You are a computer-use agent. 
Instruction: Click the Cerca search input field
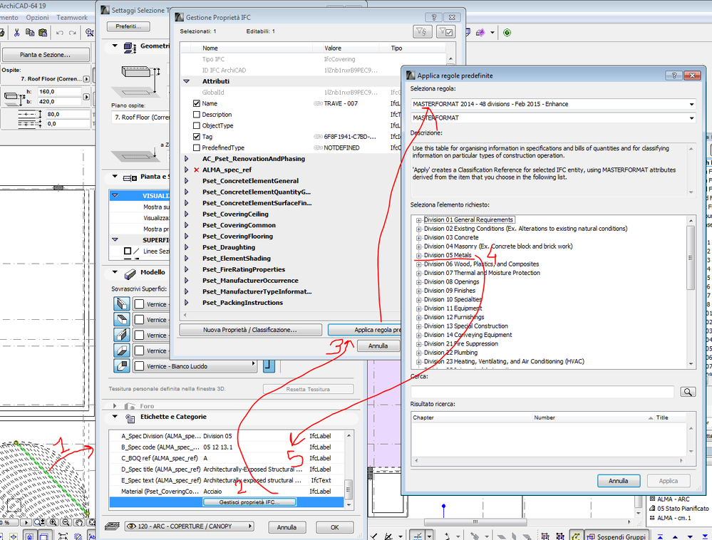542,392
